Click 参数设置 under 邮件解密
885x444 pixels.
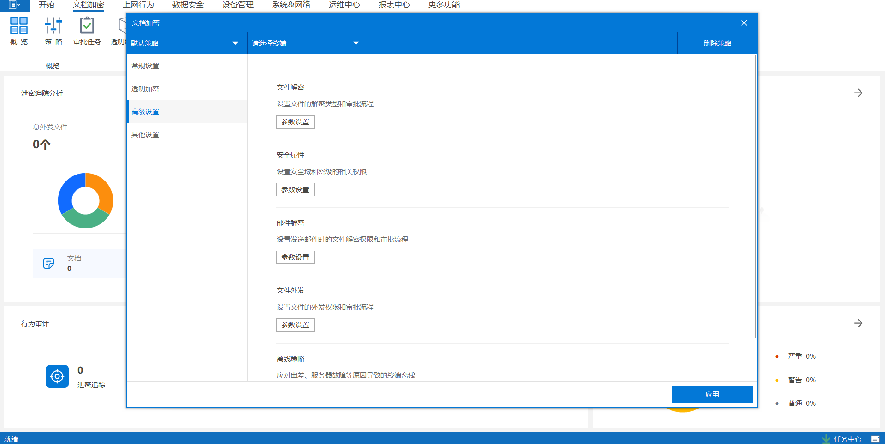[295, 257]
